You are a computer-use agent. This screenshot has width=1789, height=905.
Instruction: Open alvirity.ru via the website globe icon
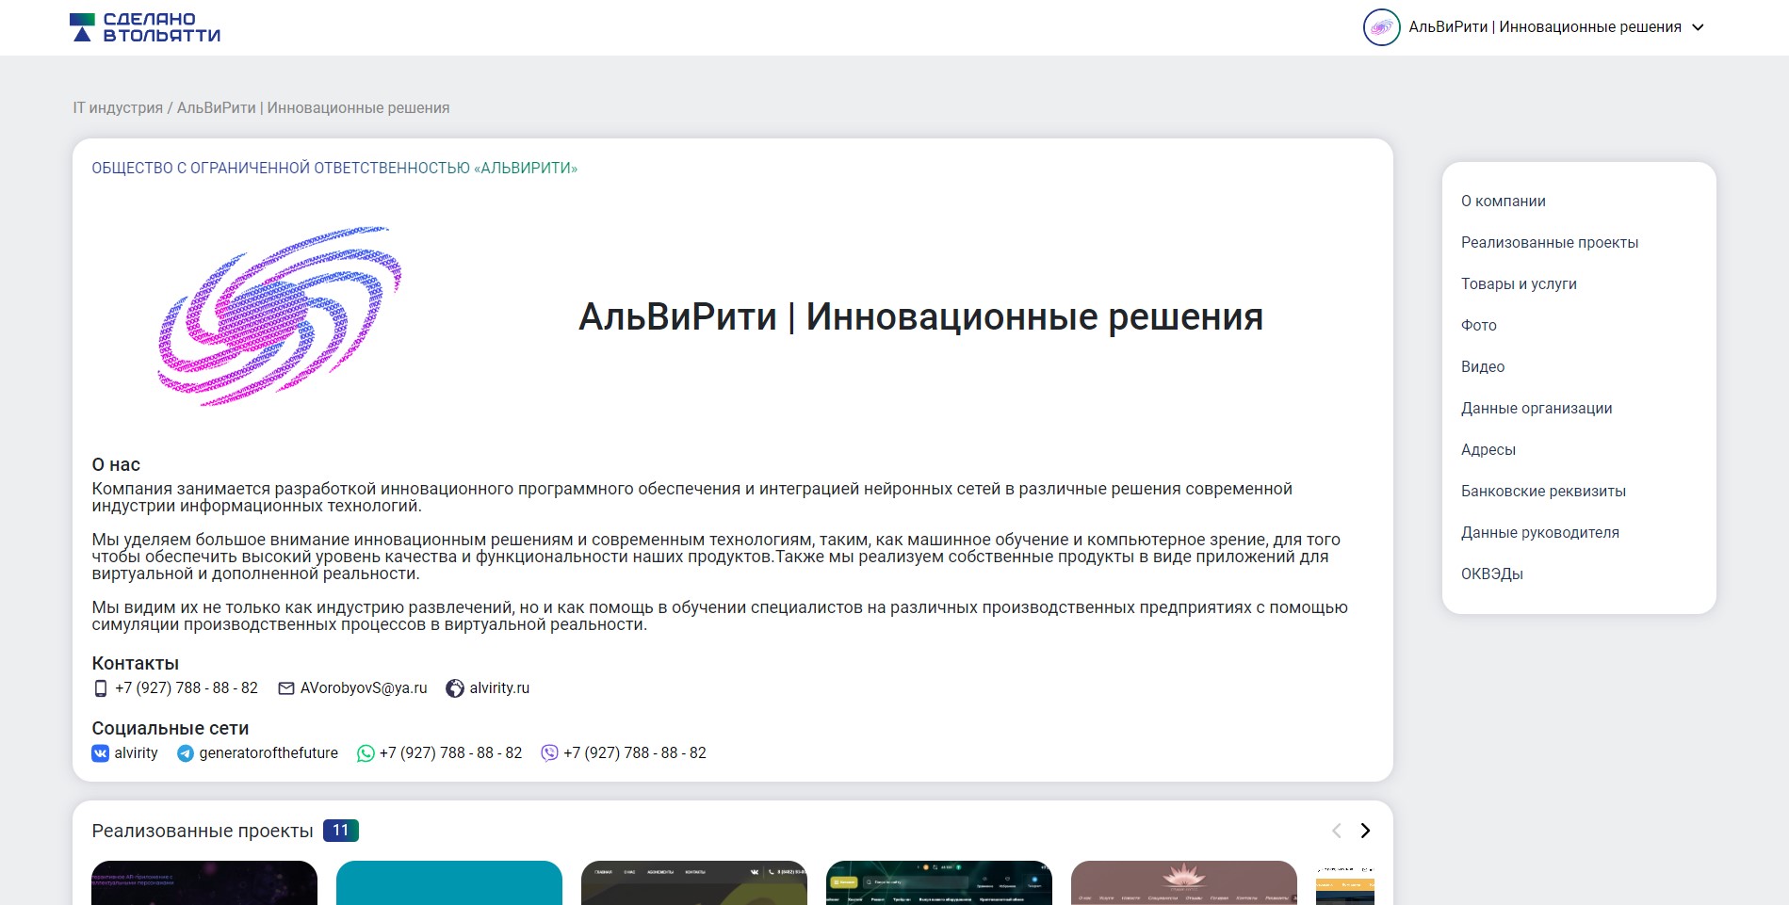[x=452, y=688]
